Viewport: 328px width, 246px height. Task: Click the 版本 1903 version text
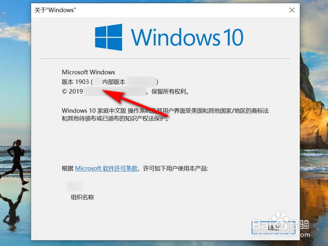click(x=75, y=82)
